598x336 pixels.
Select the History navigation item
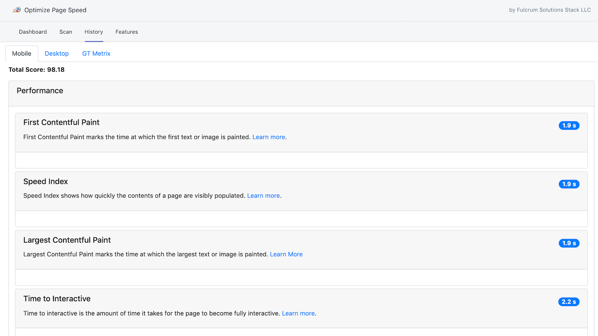point(93,32)
